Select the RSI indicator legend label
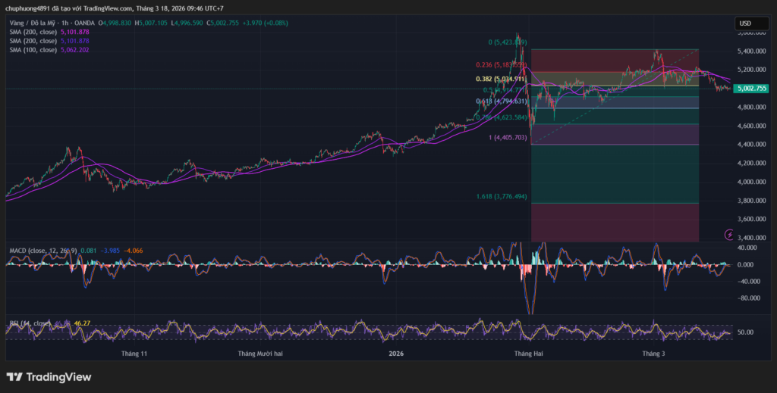Viewport: 777px width, 393px height. (30, 323)
